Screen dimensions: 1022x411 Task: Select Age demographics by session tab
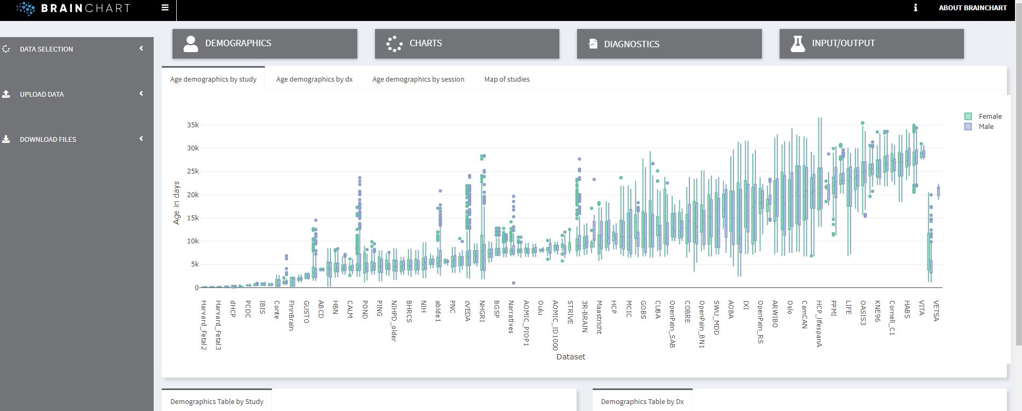click(x=418, y=79)
